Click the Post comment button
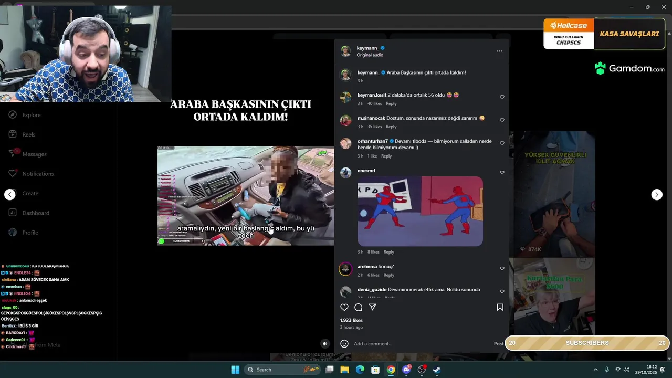The width and height of the screenshot is (672, 378). pyautogui.click(x=498, y=344)
